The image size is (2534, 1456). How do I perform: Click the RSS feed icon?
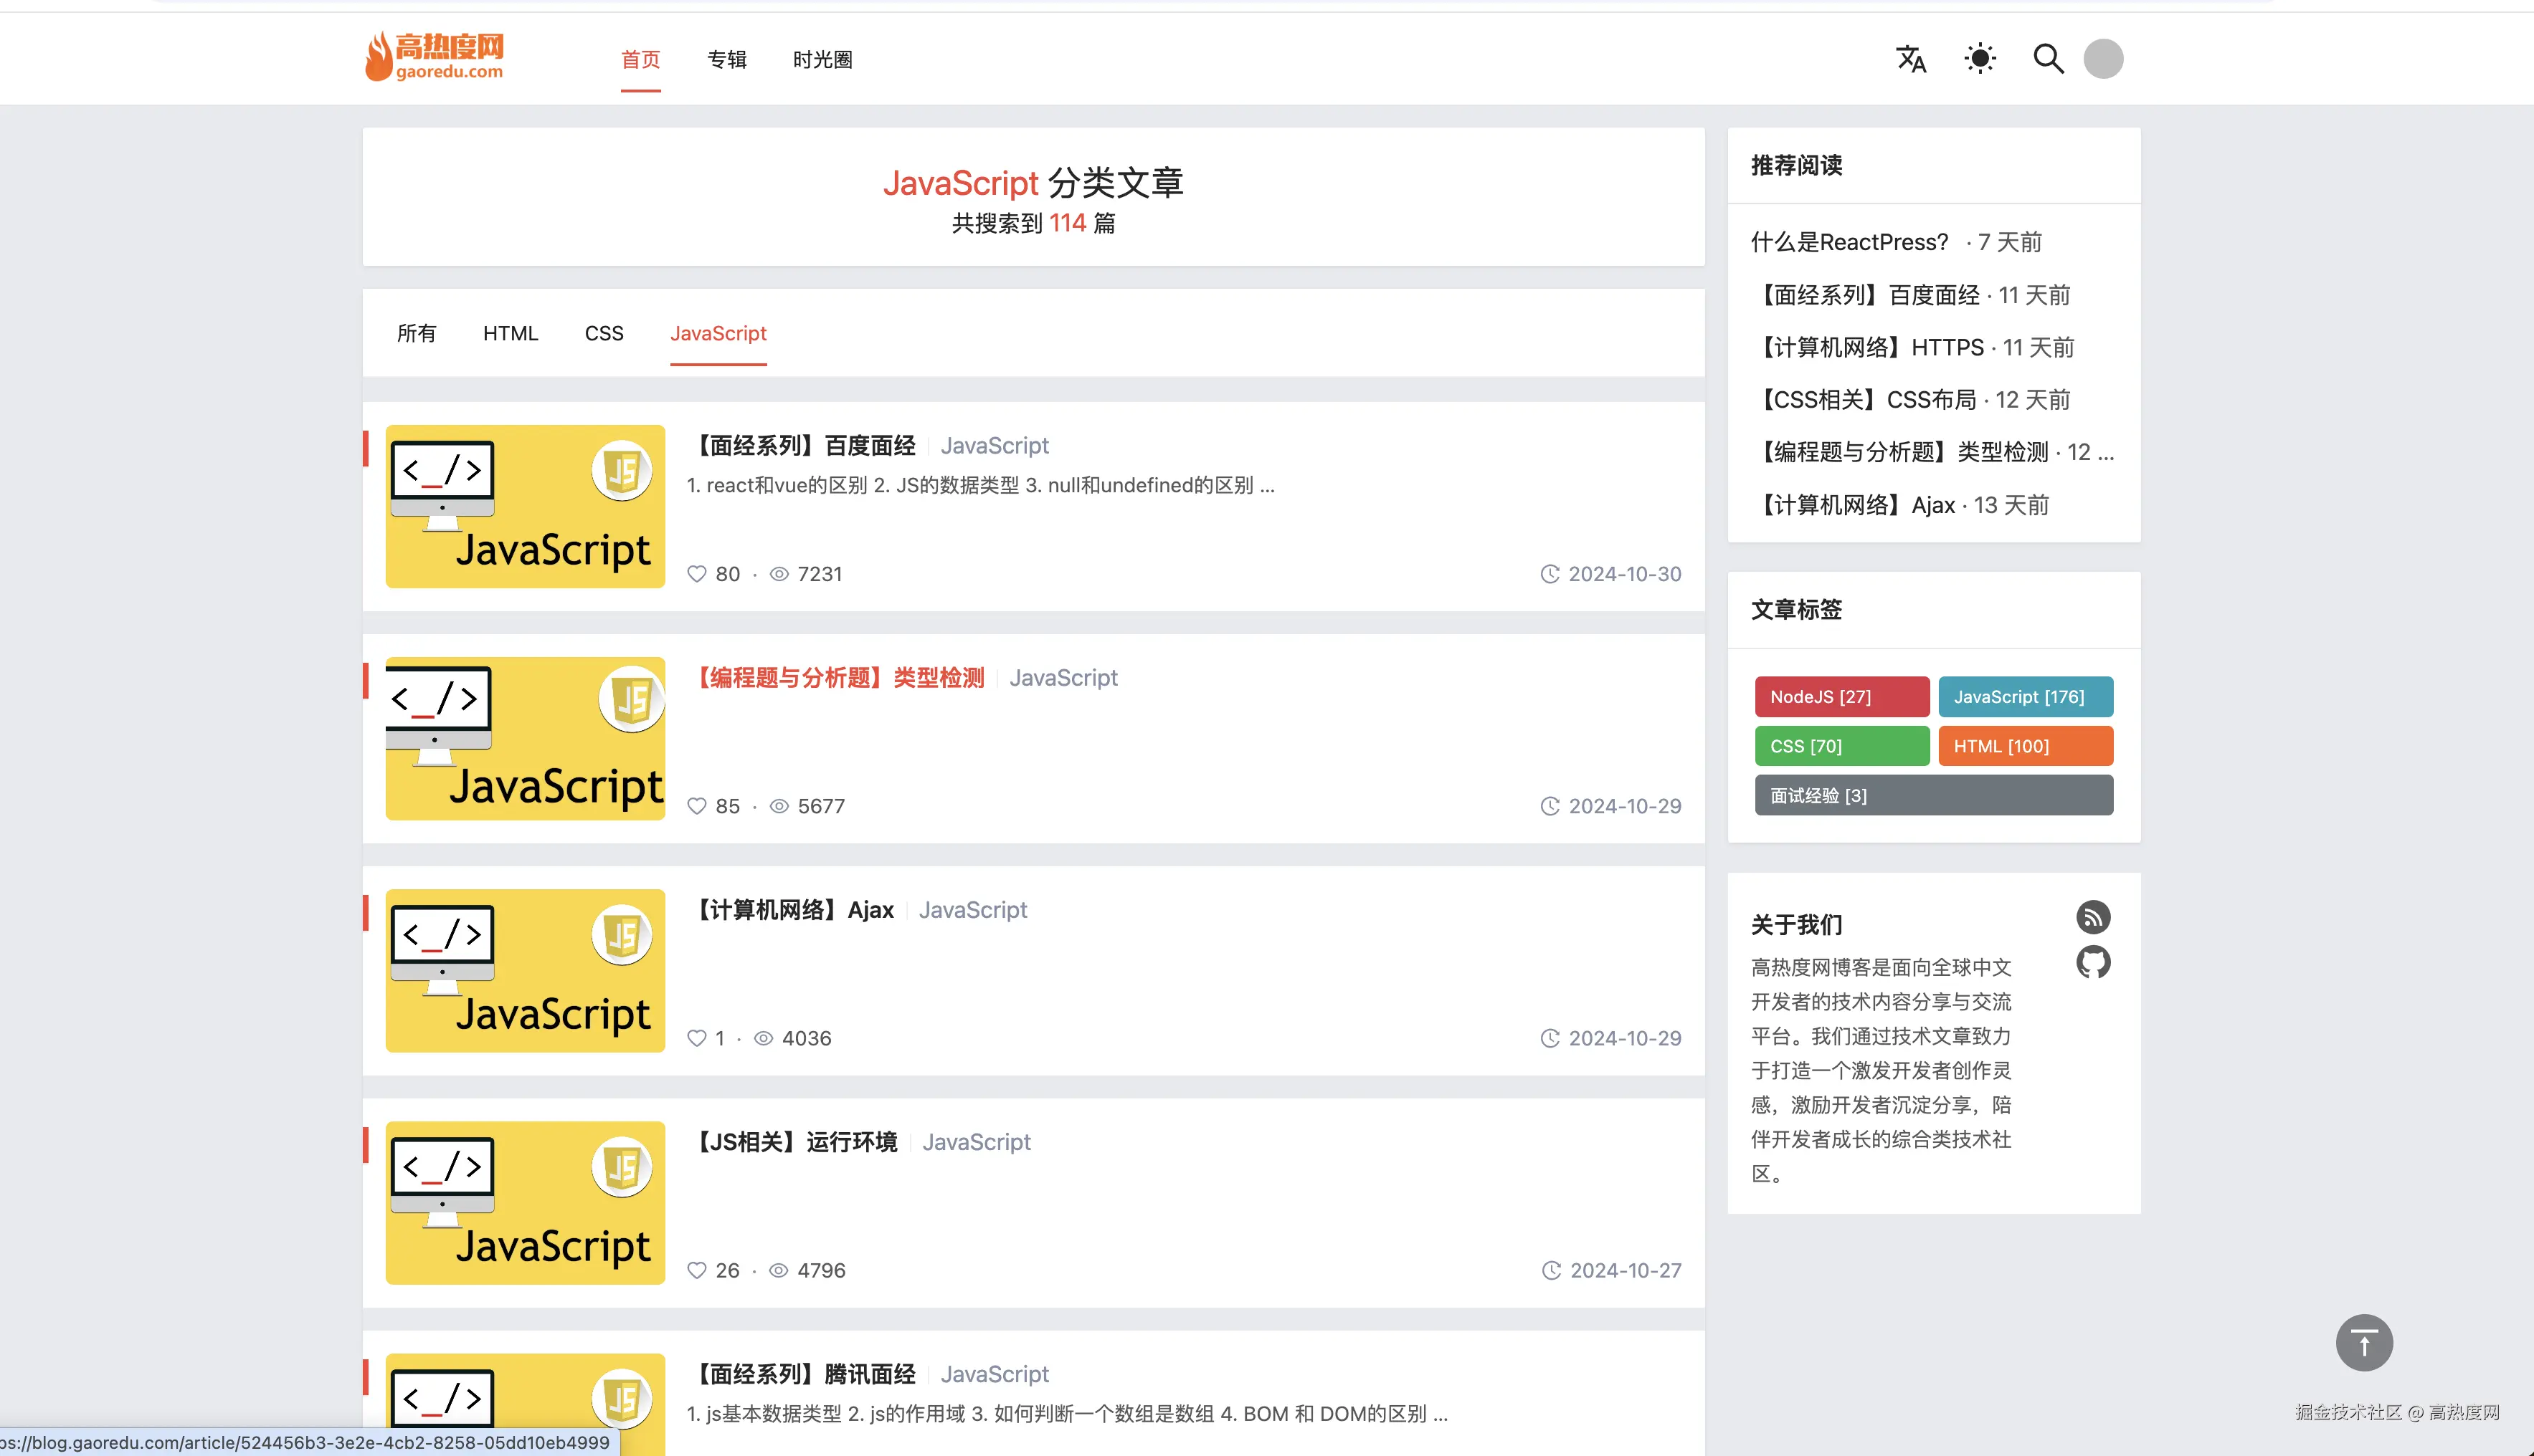click(x=2093, y=917)
